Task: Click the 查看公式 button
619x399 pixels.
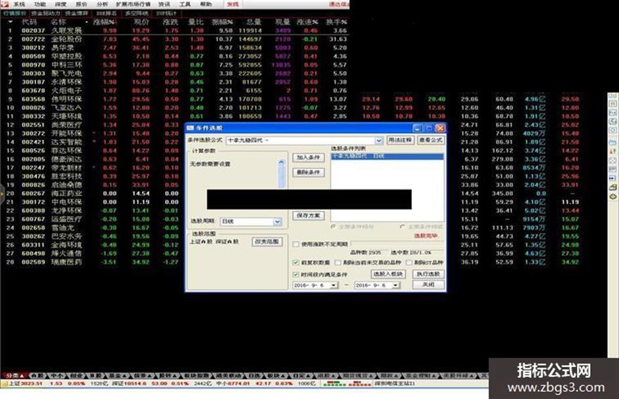Action: (x=431, y=140)
